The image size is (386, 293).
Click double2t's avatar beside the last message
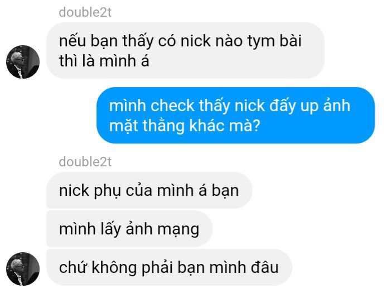(x=23, y=269)
